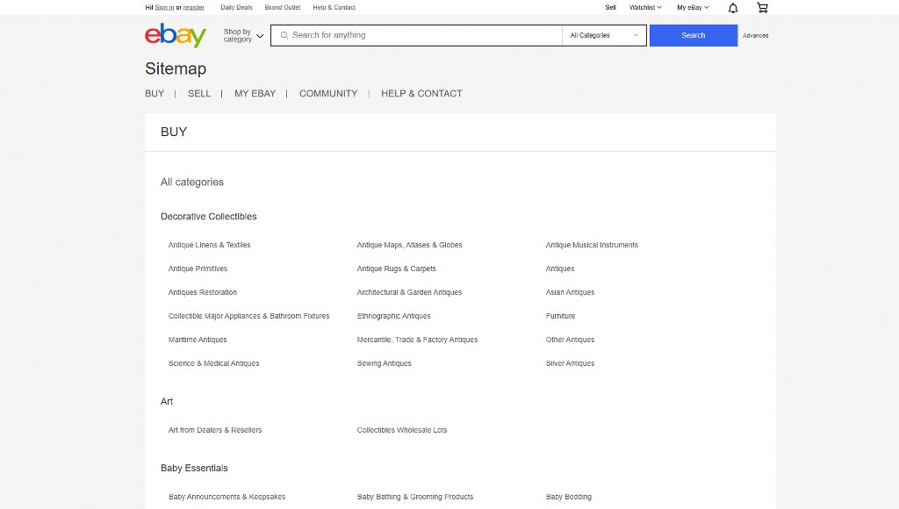Viewport: 899px width, 509px height.
Task: Jump to HELP & CONTACT sitemap section
Action: pyautogui.click(x=421, y=93)
